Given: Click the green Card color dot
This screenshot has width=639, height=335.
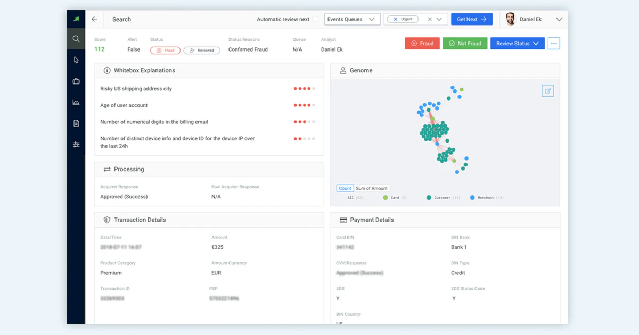Looking at the screenshot, I should [386, 197].
